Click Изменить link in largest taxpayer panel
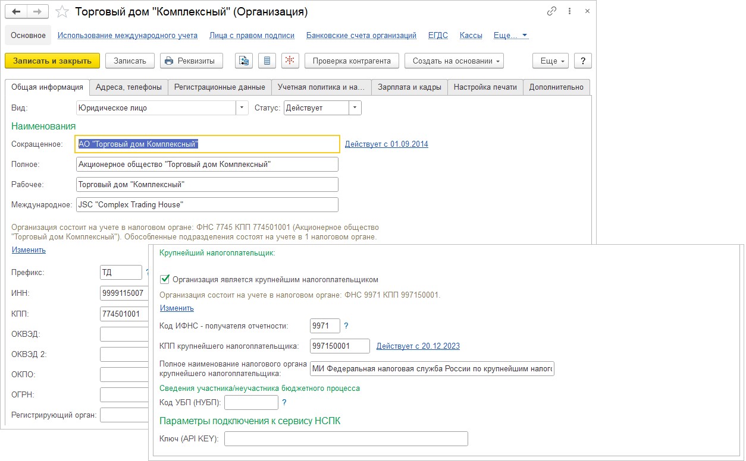Viewport: 746px width, 461px height. 177,308
